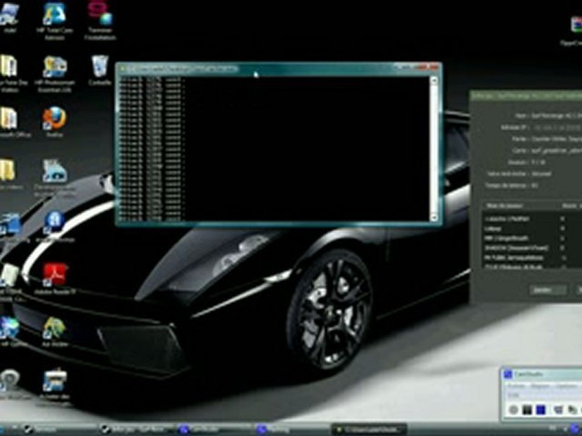The height and width of the screenshot is (436, 582).
Task: Open the first menu in CamStudio window
Action: (517, 386)
